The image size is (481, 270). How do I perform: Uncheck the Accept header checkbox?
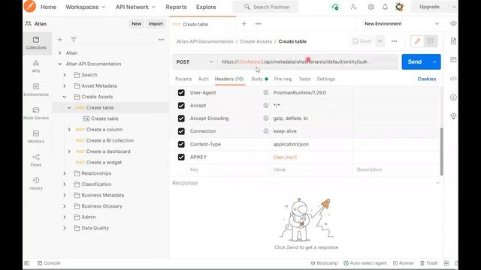click(181, 105)
